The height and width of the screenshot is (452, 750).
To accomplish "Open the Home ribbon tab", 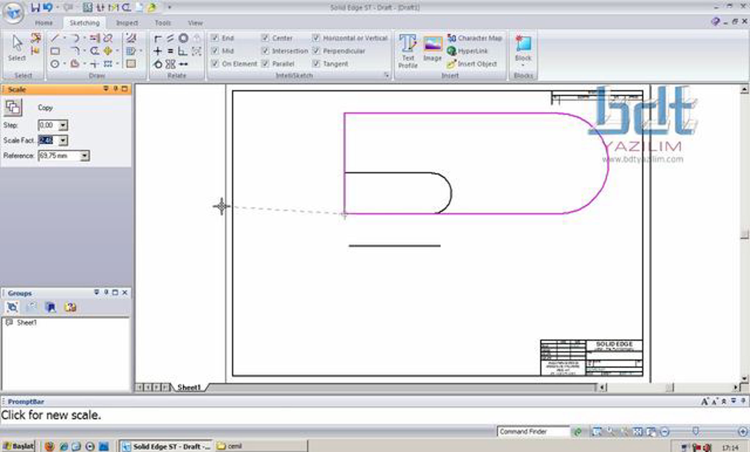I will [x=44, y=23].
